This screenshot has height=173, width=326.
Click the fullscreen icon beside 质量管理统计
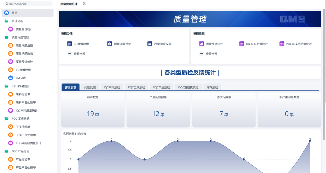point(84,4)
